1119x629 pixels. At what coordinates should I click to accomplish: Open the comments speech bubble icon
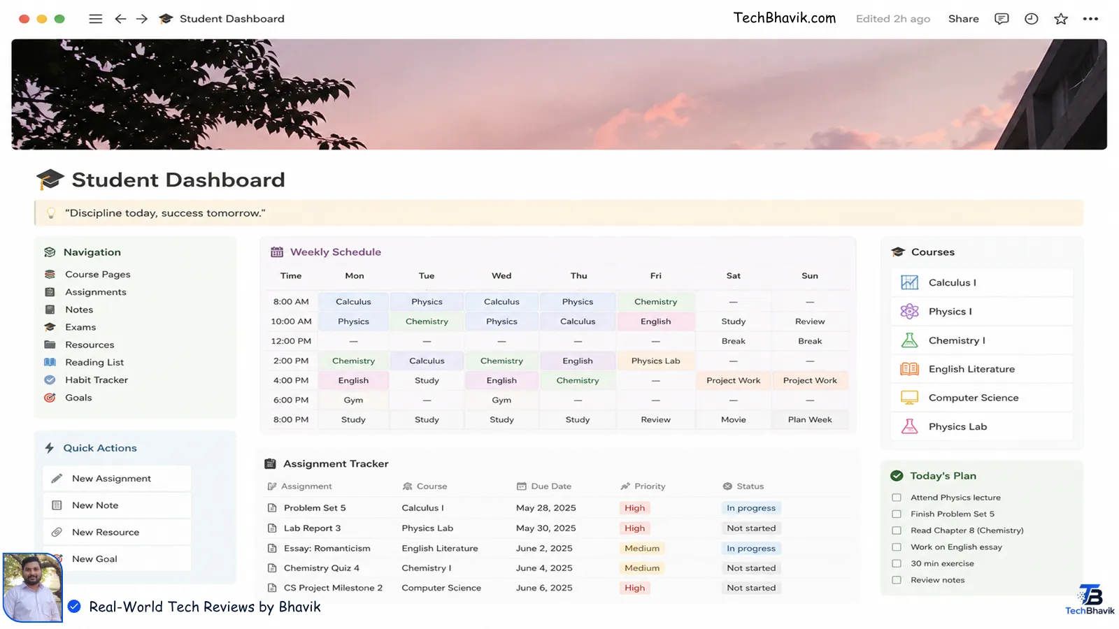tap(1002, 19)
